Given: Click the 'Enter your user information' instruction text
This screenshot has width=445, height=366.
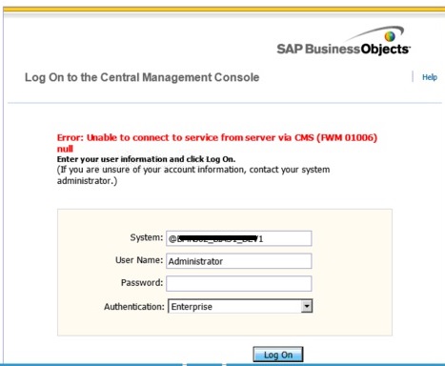Looking at the screenshot, I should click(x=146, y=159).
